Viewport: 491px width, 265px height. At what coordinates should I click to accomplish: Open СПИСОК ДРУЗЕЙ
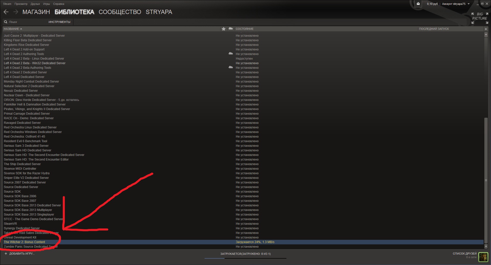click(x=465, y=254)
